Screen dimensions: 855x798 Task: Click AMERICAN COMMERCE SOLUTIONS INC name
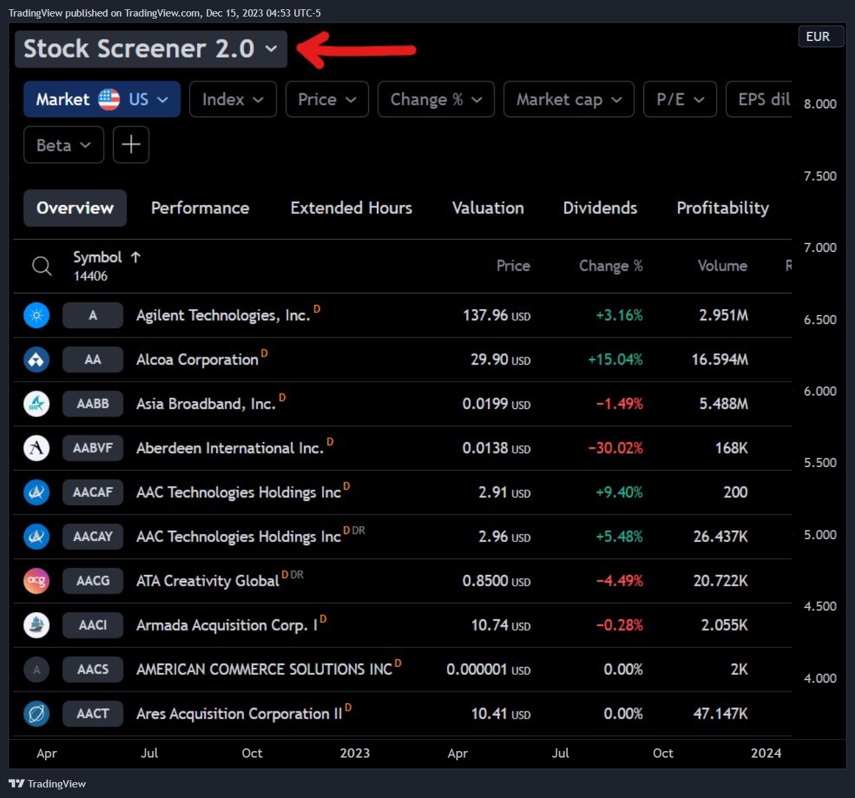click(264, 670)
